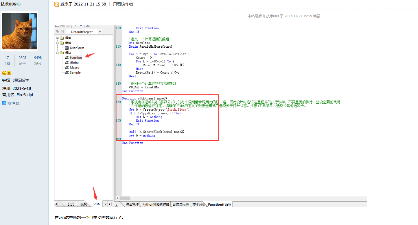Click the 曾用名: FireScript text
Viewport: 418px width, 225px height.
pyautogui.click(x=18, y=95)
